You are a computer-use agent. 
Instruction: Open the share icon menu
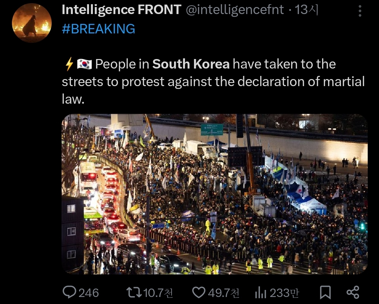click(x=353, y=292)
